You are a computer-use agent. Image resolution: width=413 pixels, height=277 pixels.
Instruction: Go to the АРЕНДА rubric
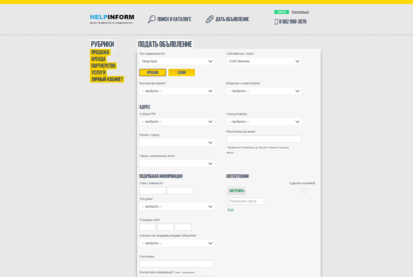98,59
